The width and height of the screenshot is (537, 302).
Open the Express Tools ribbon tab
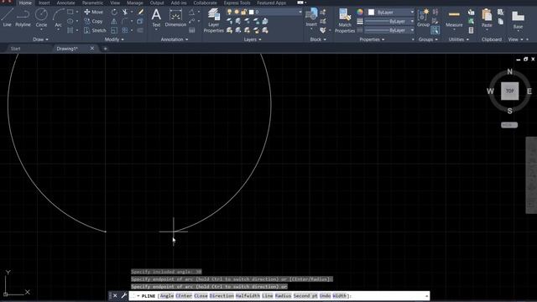click(x=237, y=3)
